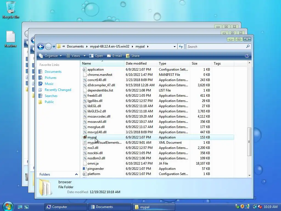Open the address bar previous locations dropdown
This screenshot has height=211, width=281.
pyautogui.click(x=175, y=47)
